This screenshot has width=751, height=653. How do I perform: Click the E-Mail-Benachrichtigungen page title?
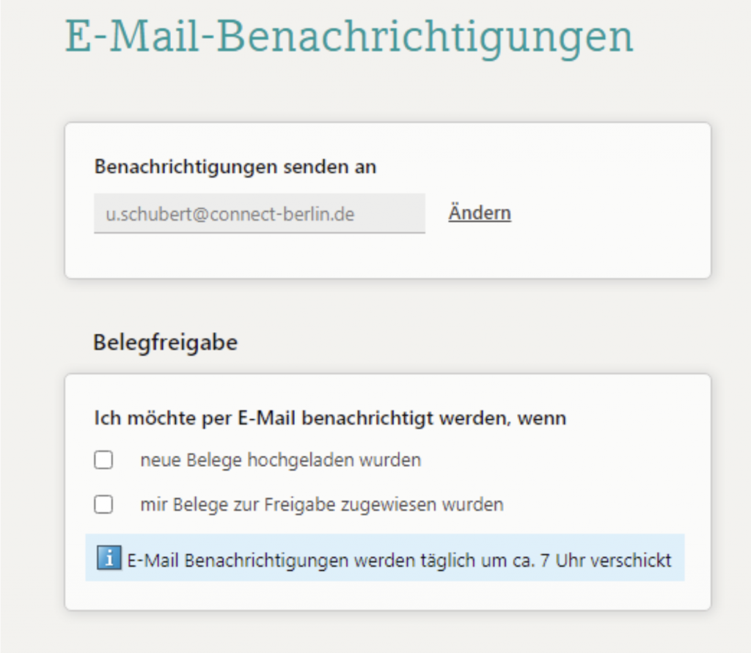pyautogui.click(x=349, y=37)
